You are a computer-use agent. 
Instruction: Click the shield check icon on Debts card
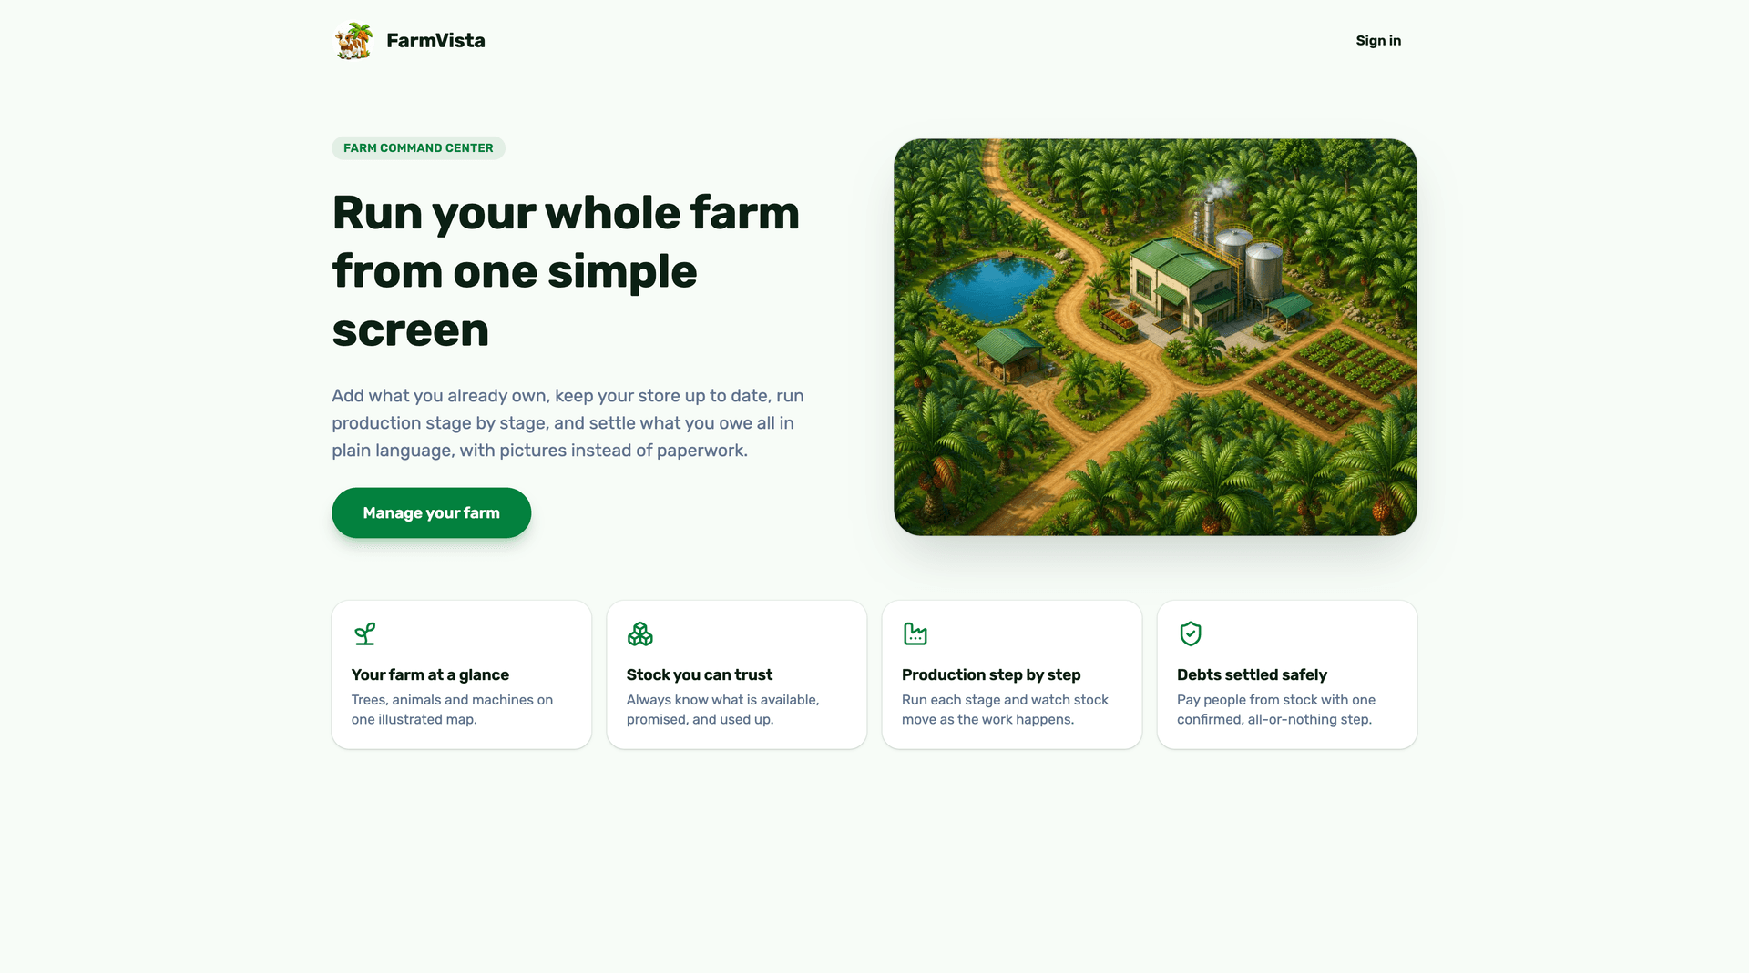click(x=1191, y=633)
